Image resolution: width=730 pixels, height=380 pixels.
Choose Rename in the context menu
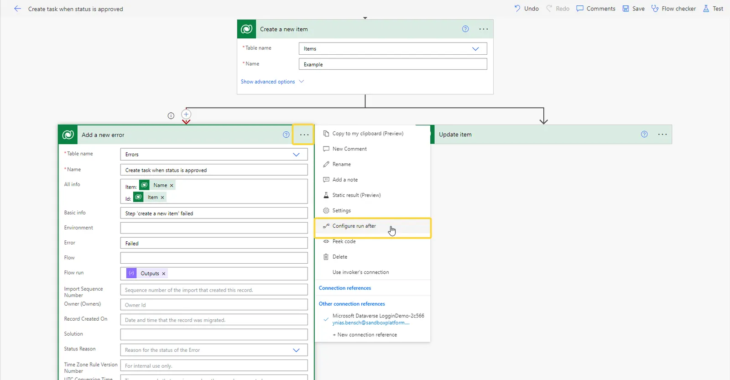coord(372,164)
